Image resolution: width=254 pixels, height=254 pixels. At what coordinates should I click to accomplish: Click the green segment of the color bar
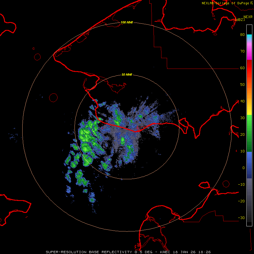(249, 133)
